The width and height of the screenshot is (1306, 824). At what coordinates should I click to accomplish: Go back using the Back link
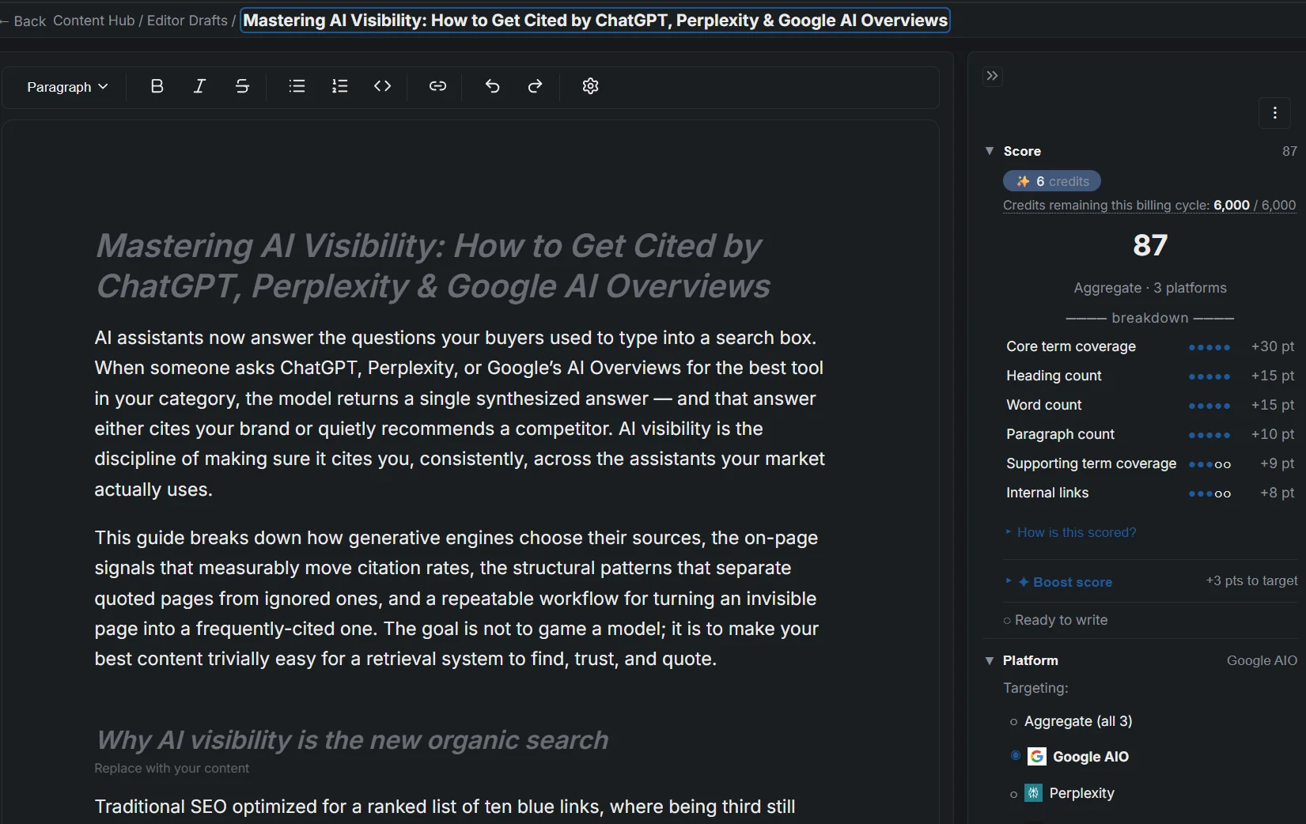[x=24, y=21]
